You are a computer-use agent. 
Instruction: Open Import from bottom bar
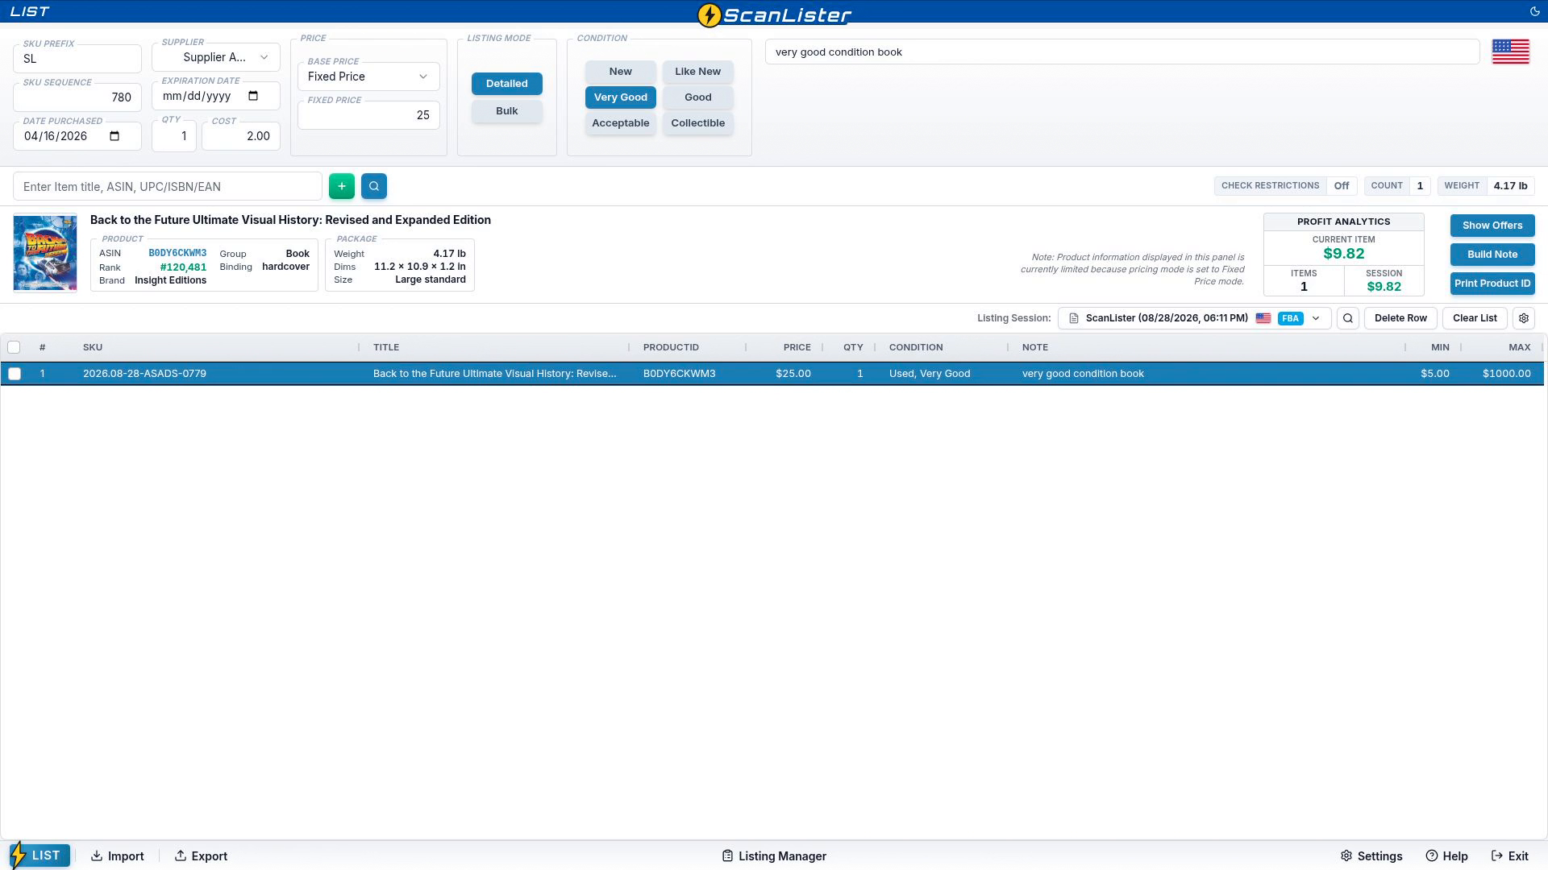(x=118, y=856)
